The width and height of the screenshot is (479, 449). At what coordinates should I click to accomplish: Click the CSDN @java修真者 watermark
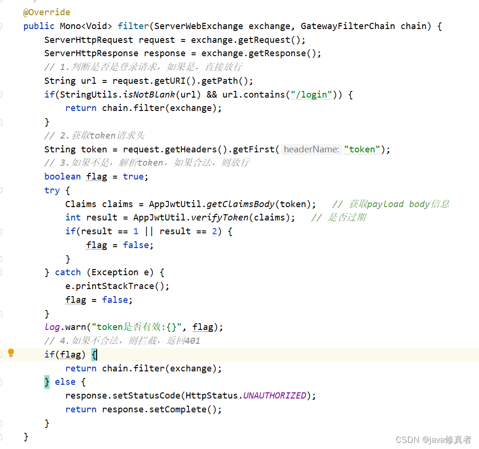pos(434,440)
